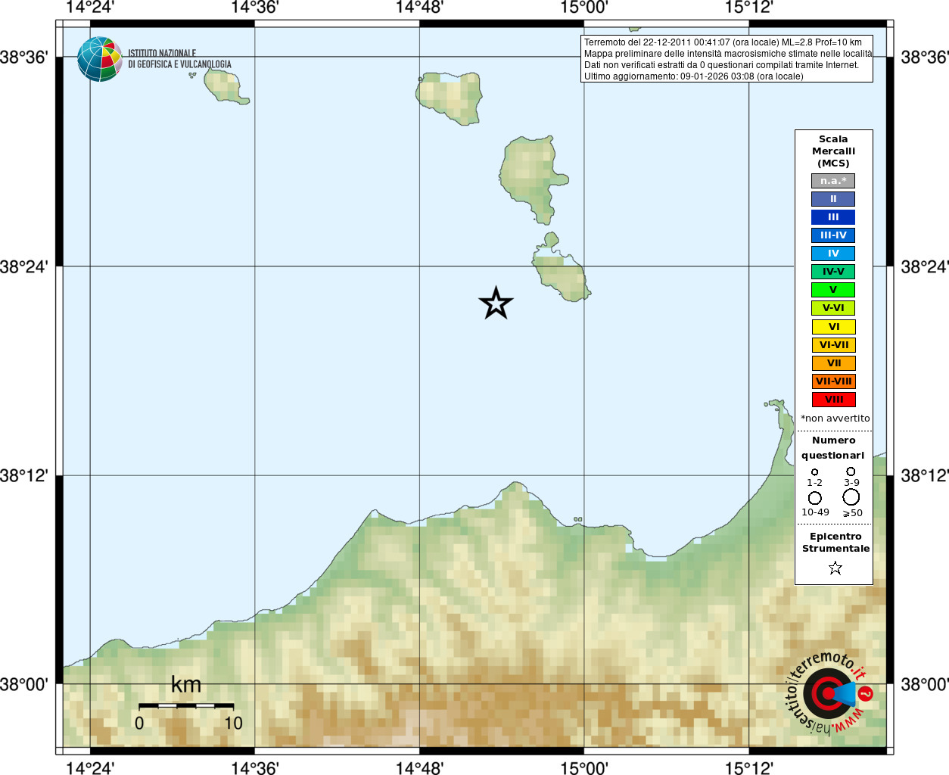This screenshot has height=775, width=949.
Task: Click the INGV globe logo
Action: tap(100, 59)
